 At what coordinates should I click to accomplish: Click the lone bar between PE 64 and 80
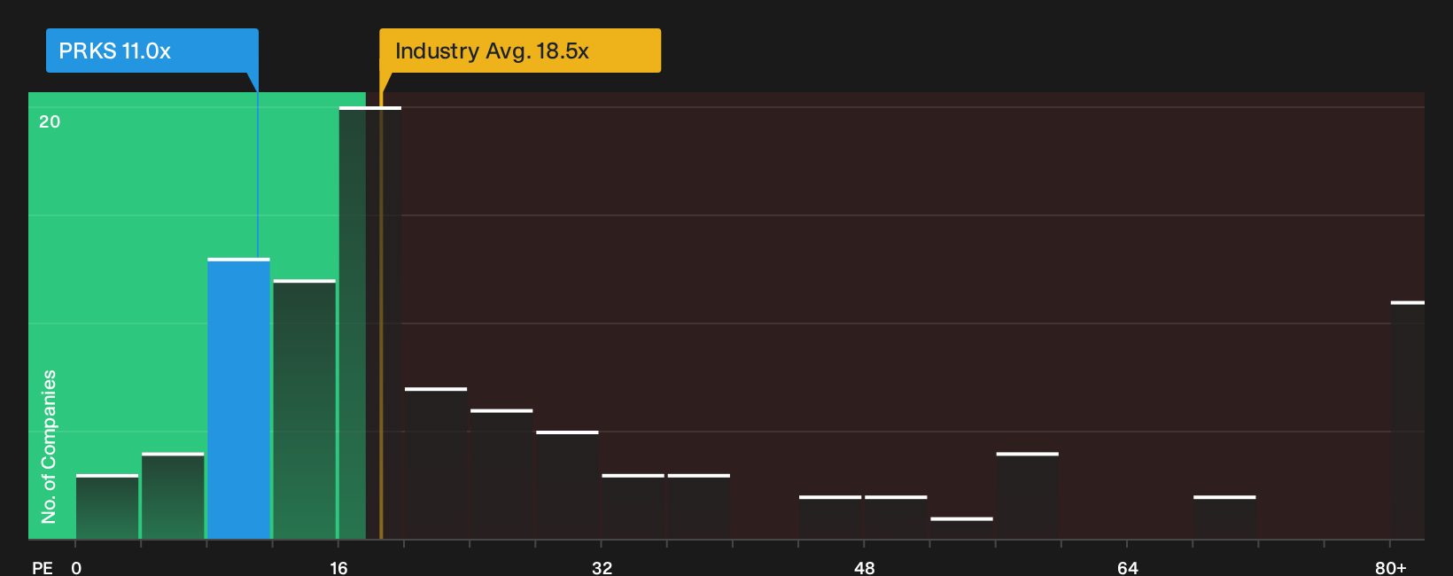pos(1224,518)
